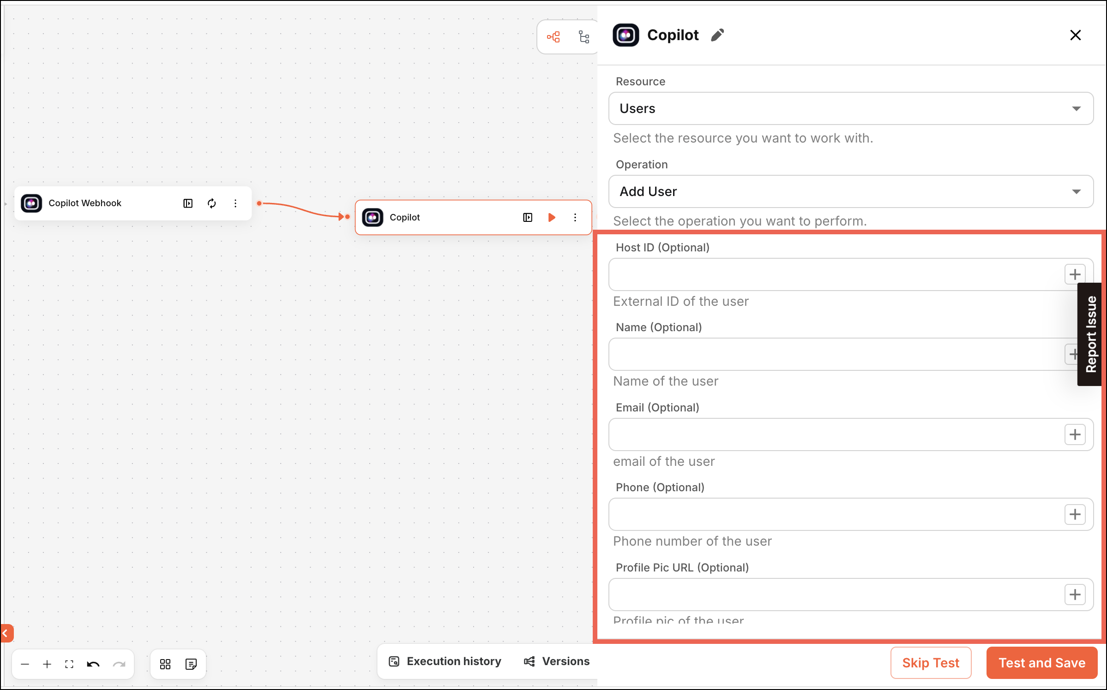Screen dimensions: 1107x690
Task: Open Copilot Webhook node three-dot menu
Action: tap(235, 203)
